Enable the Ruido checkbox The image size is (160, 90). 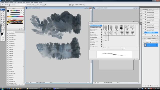pyautogui.click(x=91, y=39)
